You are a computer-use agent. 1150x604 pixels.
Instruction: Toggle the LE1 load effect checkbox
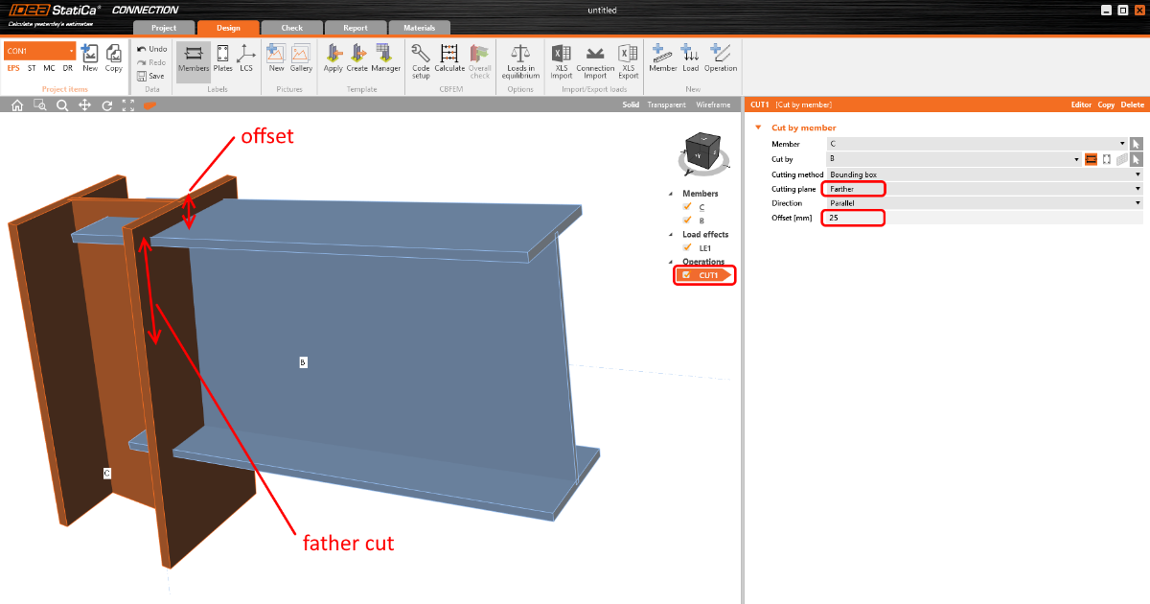coord(686,247)
